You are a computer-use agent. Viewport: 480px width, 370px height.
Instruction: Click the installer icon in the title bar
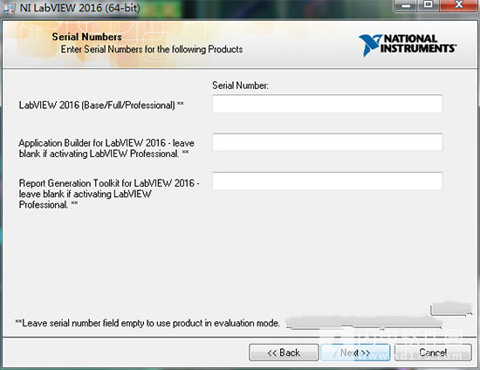[8, 8]
